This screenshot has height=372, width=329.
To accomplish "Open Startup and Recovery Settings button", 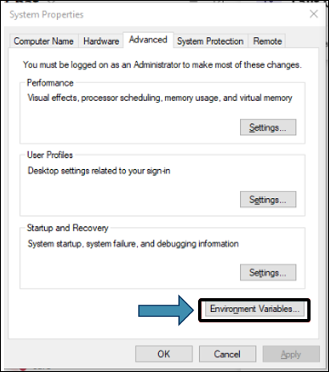I will [268, 273].
